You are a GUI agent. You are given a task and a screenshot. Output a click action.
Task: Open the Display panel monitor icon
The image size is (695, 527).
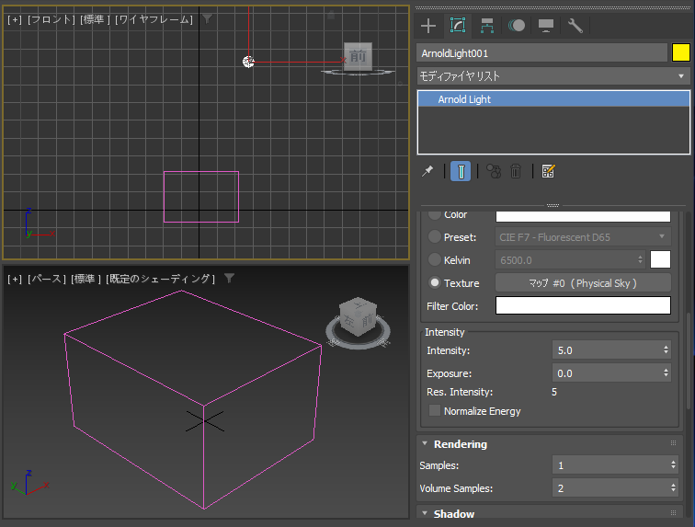pos(546,26)
